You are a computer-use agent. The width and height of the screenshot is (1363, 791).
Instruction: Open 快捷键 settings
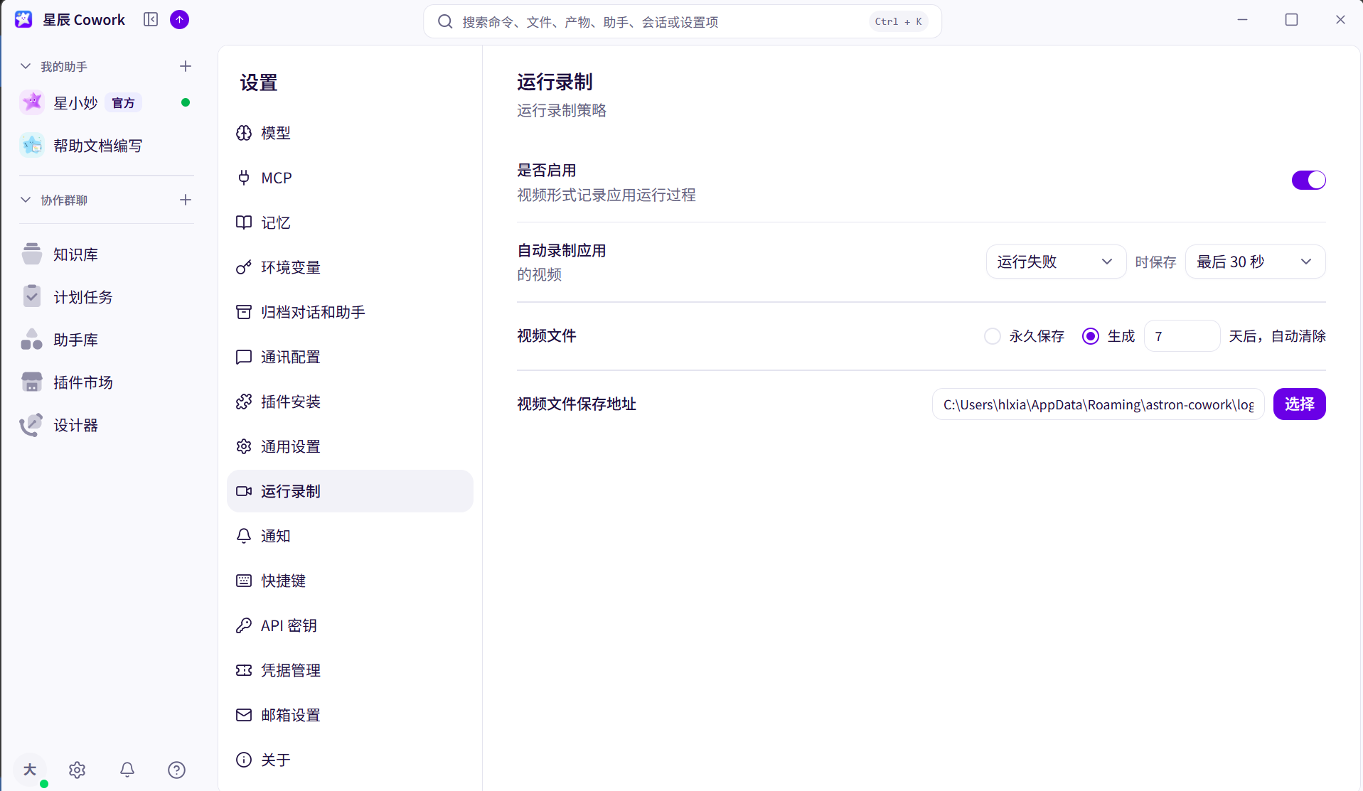coord(350,581)
